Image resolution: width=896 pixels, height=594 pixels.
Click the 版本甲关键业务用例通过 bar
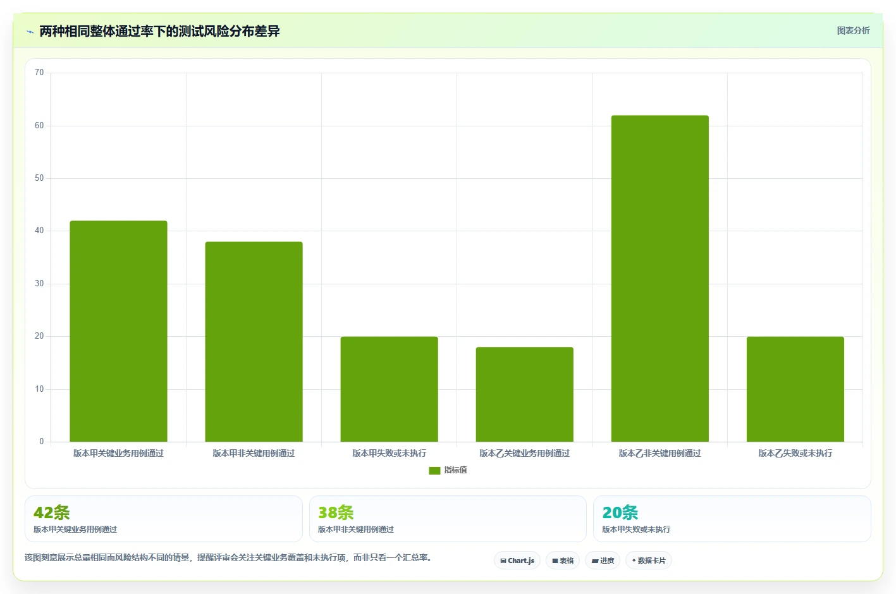click(118, 331)
